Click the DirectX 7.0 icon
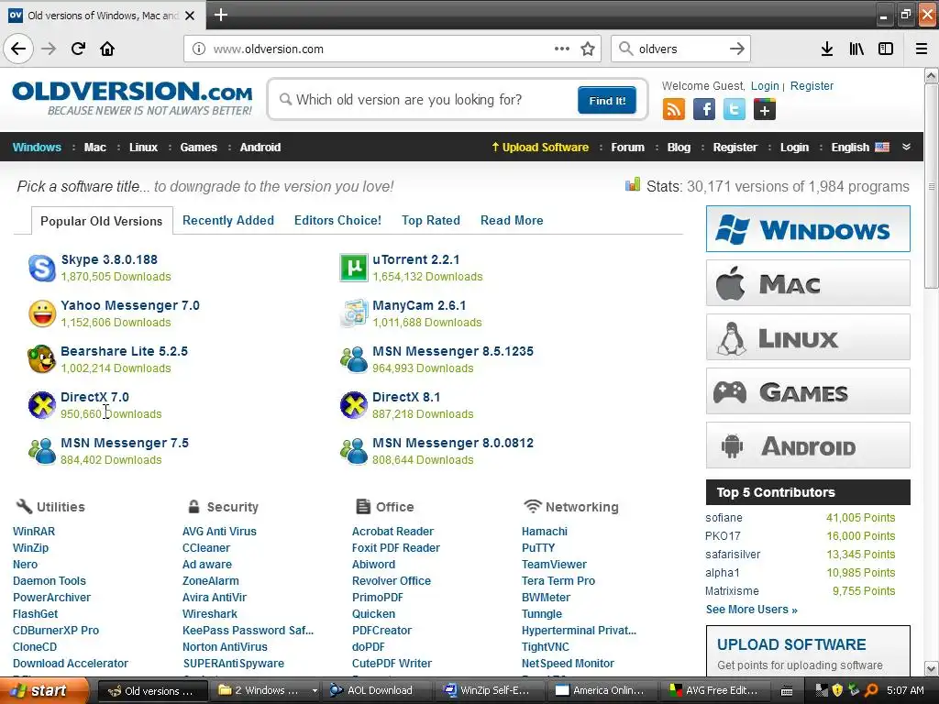 click(x=42, y=405)
